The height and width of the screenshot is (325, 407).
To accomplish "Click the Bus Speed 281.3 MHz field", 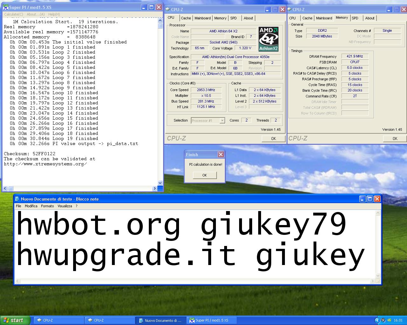I will pos(206,101).
